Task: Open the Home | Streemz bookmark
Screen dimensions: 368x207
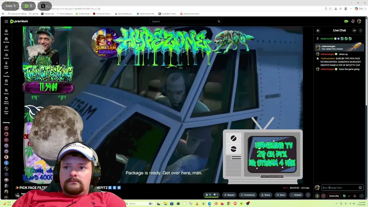Action: click(x=65, y=14)
